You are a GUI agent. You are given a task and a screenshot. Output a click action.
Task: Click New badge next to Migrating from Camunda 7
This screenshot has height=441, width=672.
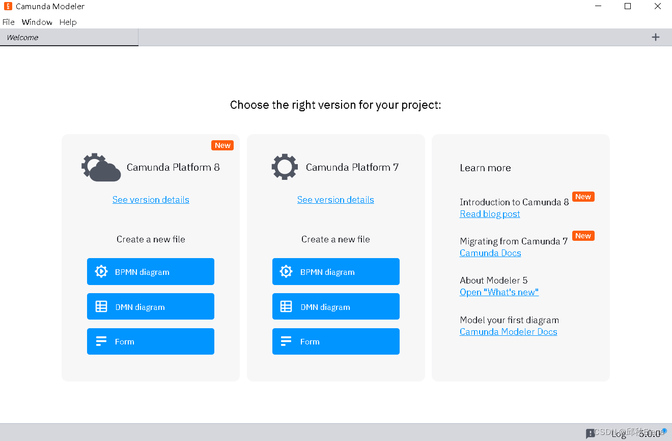[x=583, y=236]
